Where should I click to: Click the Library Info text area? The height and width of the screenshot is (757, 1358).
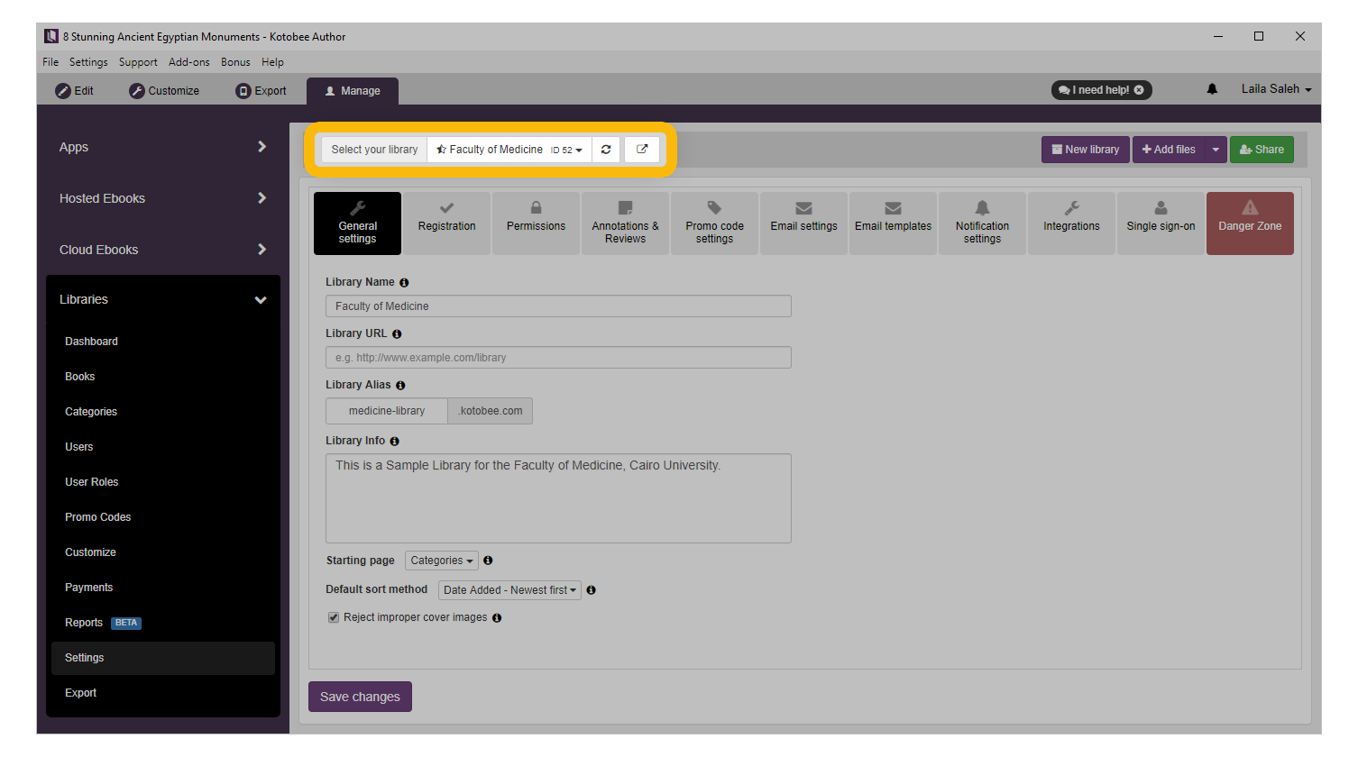coord(558,498)
